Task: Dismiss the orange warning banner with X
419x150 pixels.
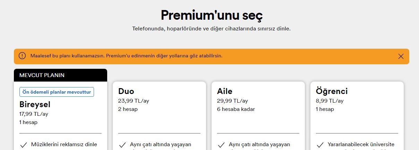Action: pos(401,56)
